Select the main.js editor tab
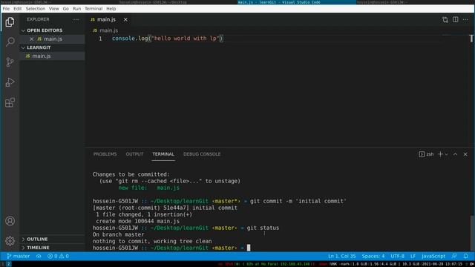Image resolution: width=475 pixels, height=267 pixels. pyautogui.click(x=106, y=20)
